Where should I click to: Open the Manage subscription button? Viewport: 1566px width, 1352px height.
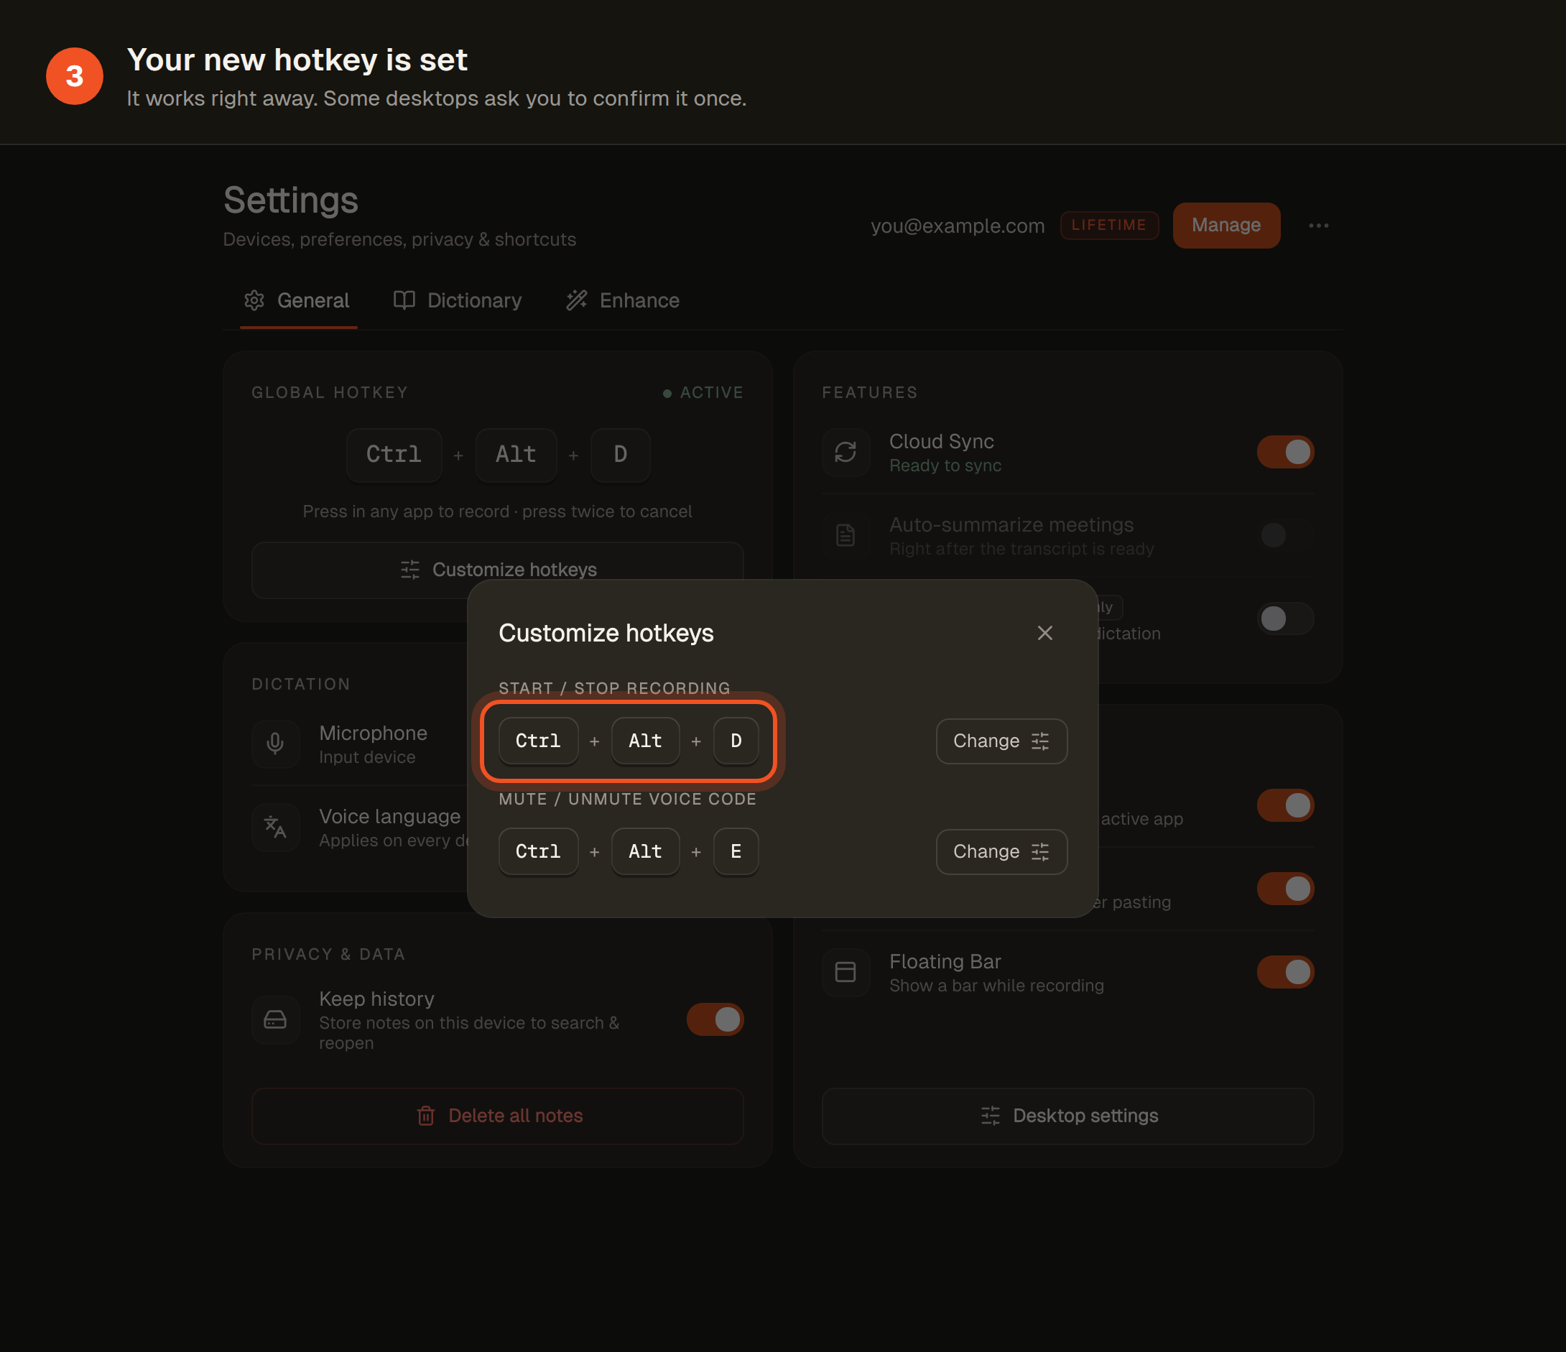coord(1226,225)
